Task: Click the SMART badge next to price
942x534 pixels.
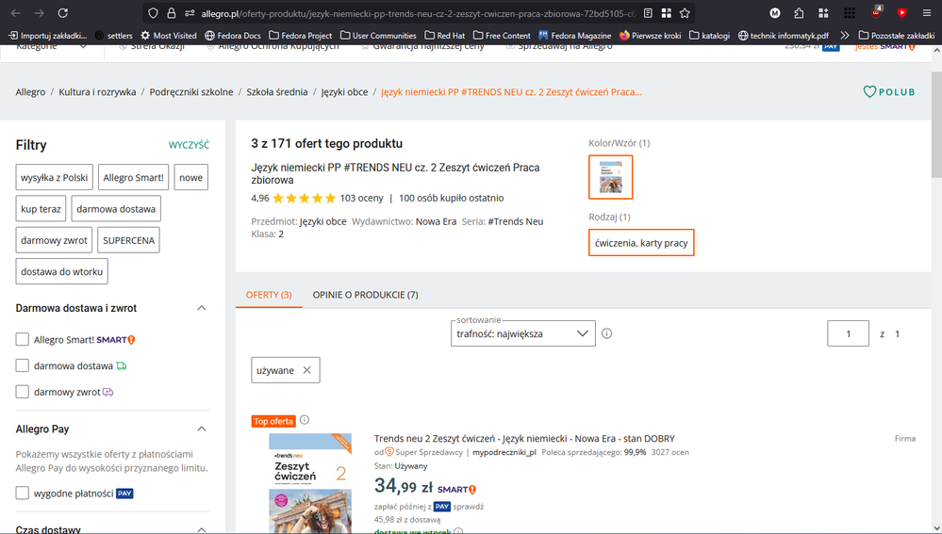Action: point(457,490)
